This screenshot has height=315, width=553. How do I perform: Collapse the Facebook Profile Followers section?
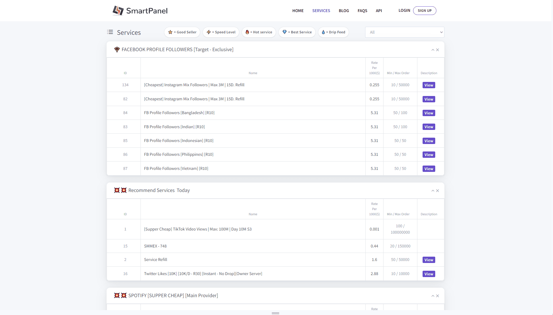click(x=433, y=50)
